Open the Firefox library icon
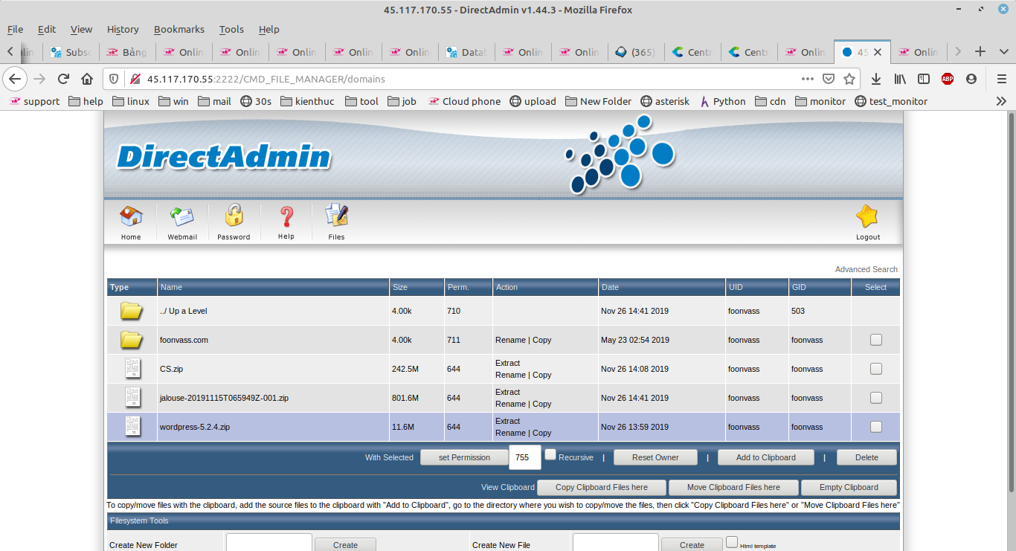 coord(900,79)
